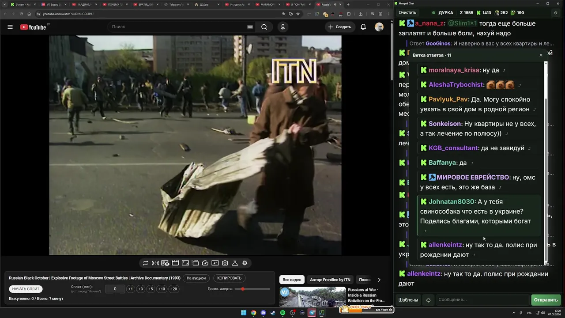Screen dimensions: 565x318
Task: Open the Шаблоны templates button
Action: point(408,300)
